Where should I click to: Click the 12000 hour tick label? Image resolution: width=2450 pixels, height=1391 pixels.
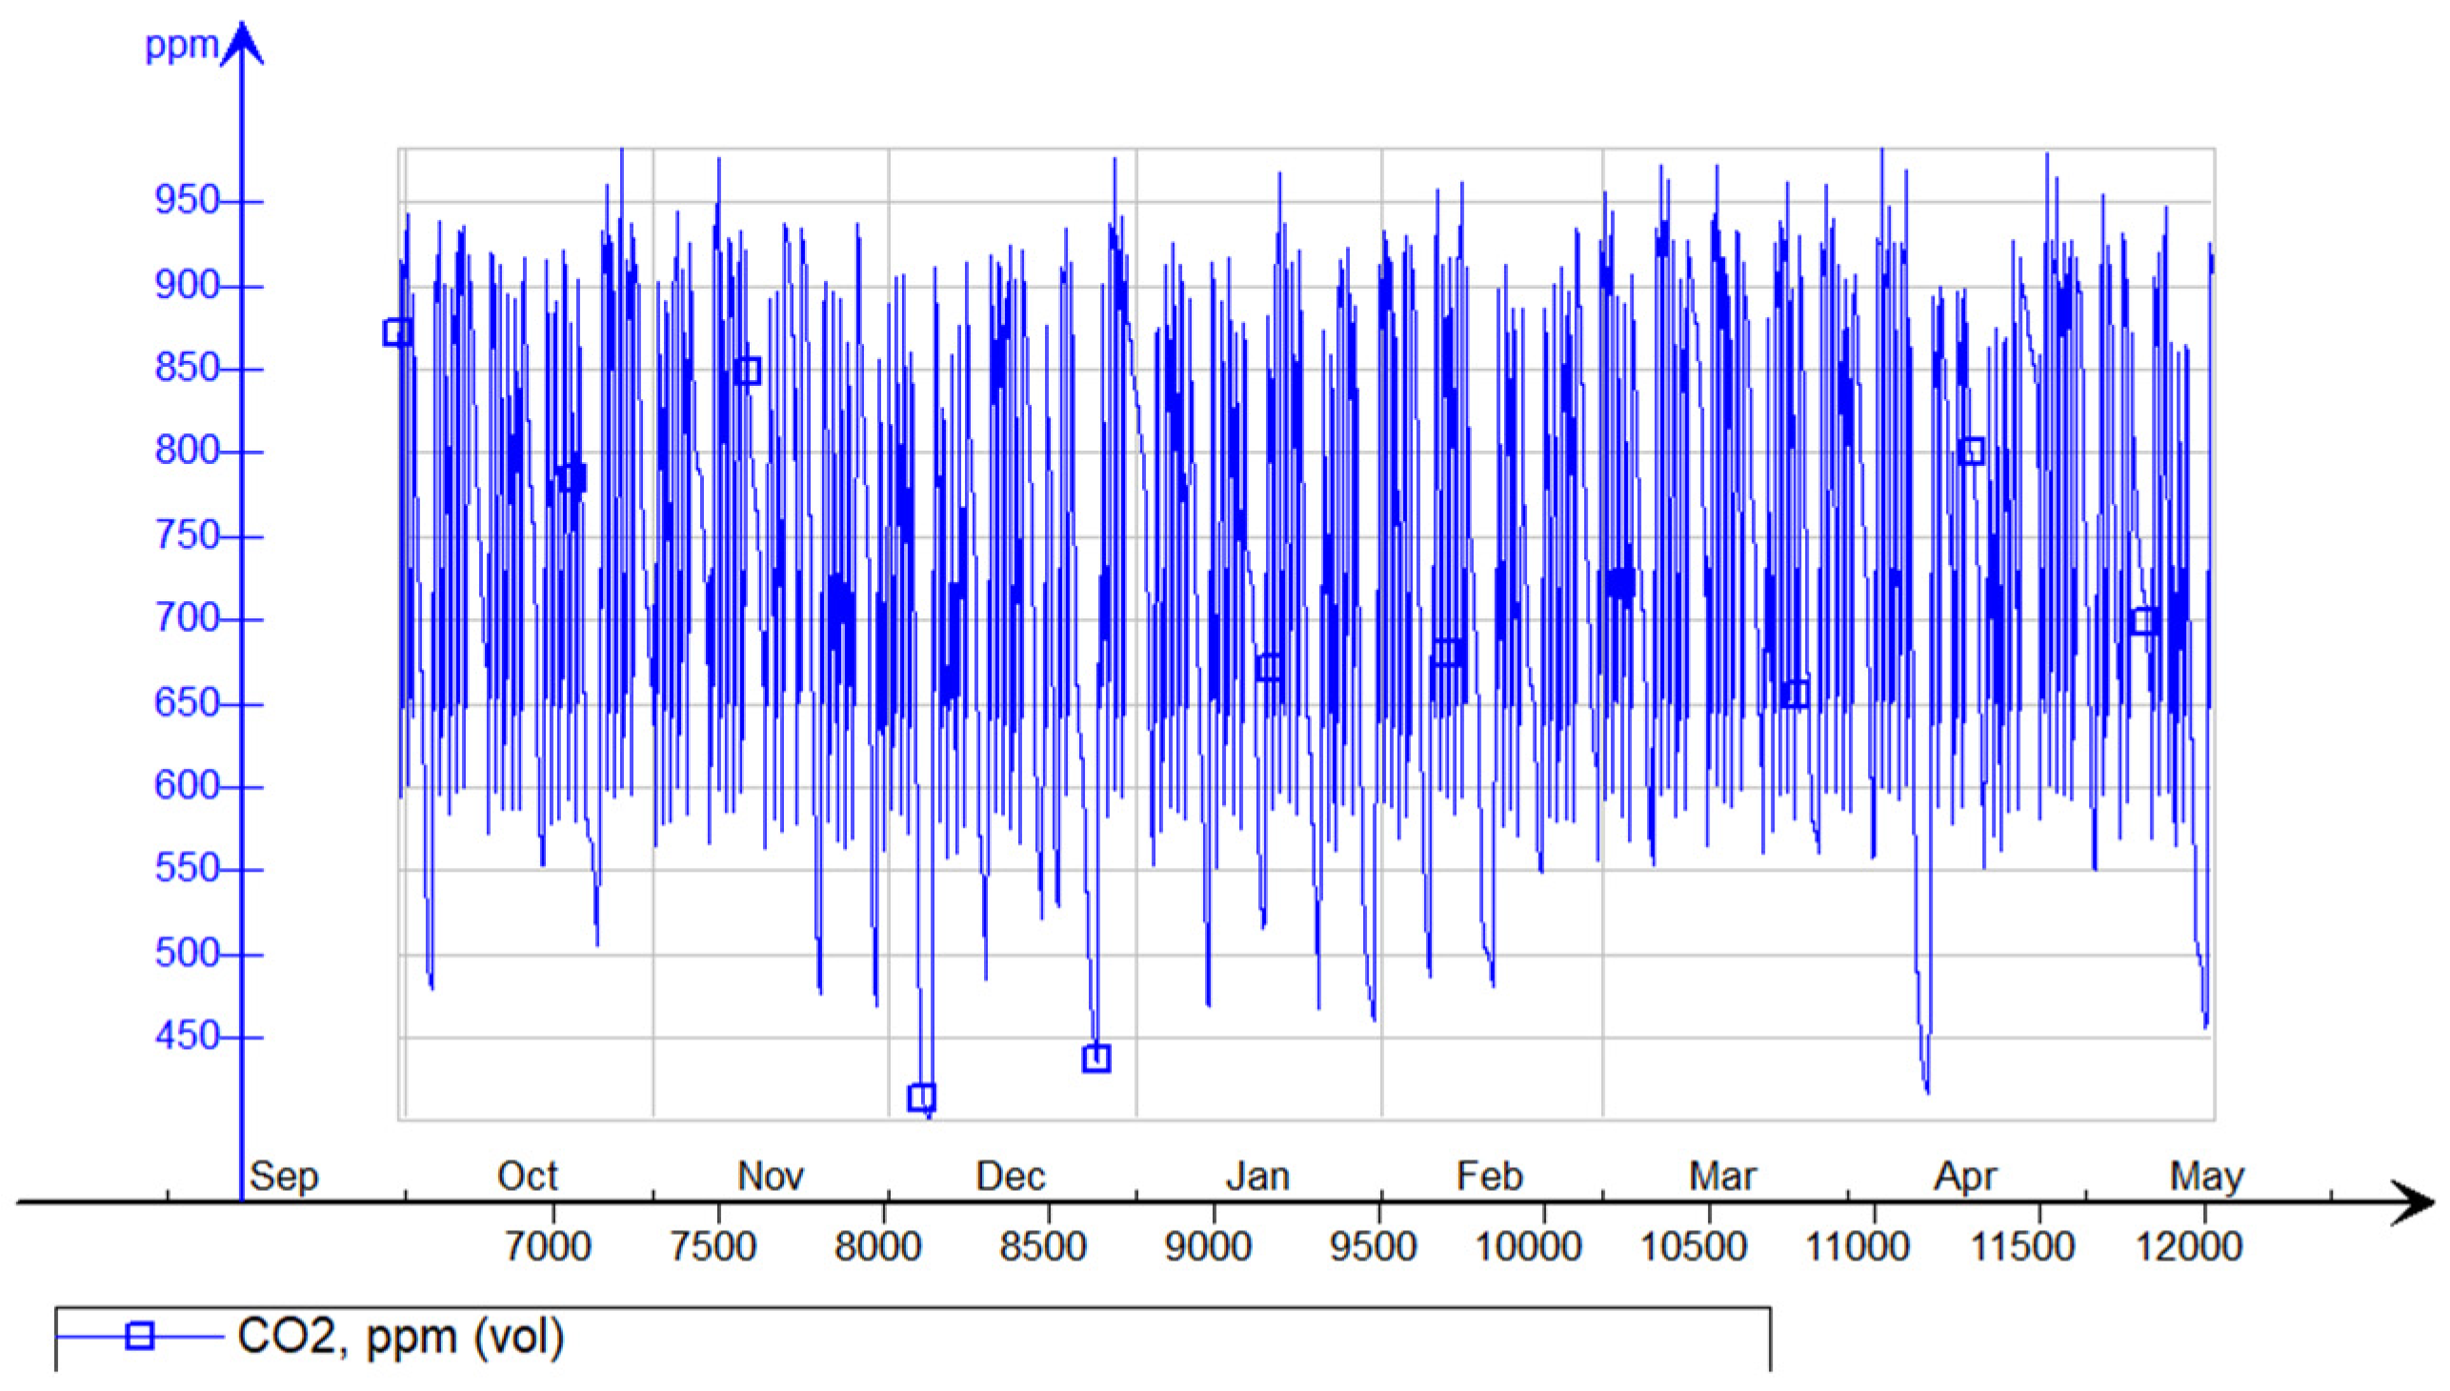(2189, 1248)
